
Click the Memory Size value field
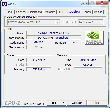coord(88,60)
